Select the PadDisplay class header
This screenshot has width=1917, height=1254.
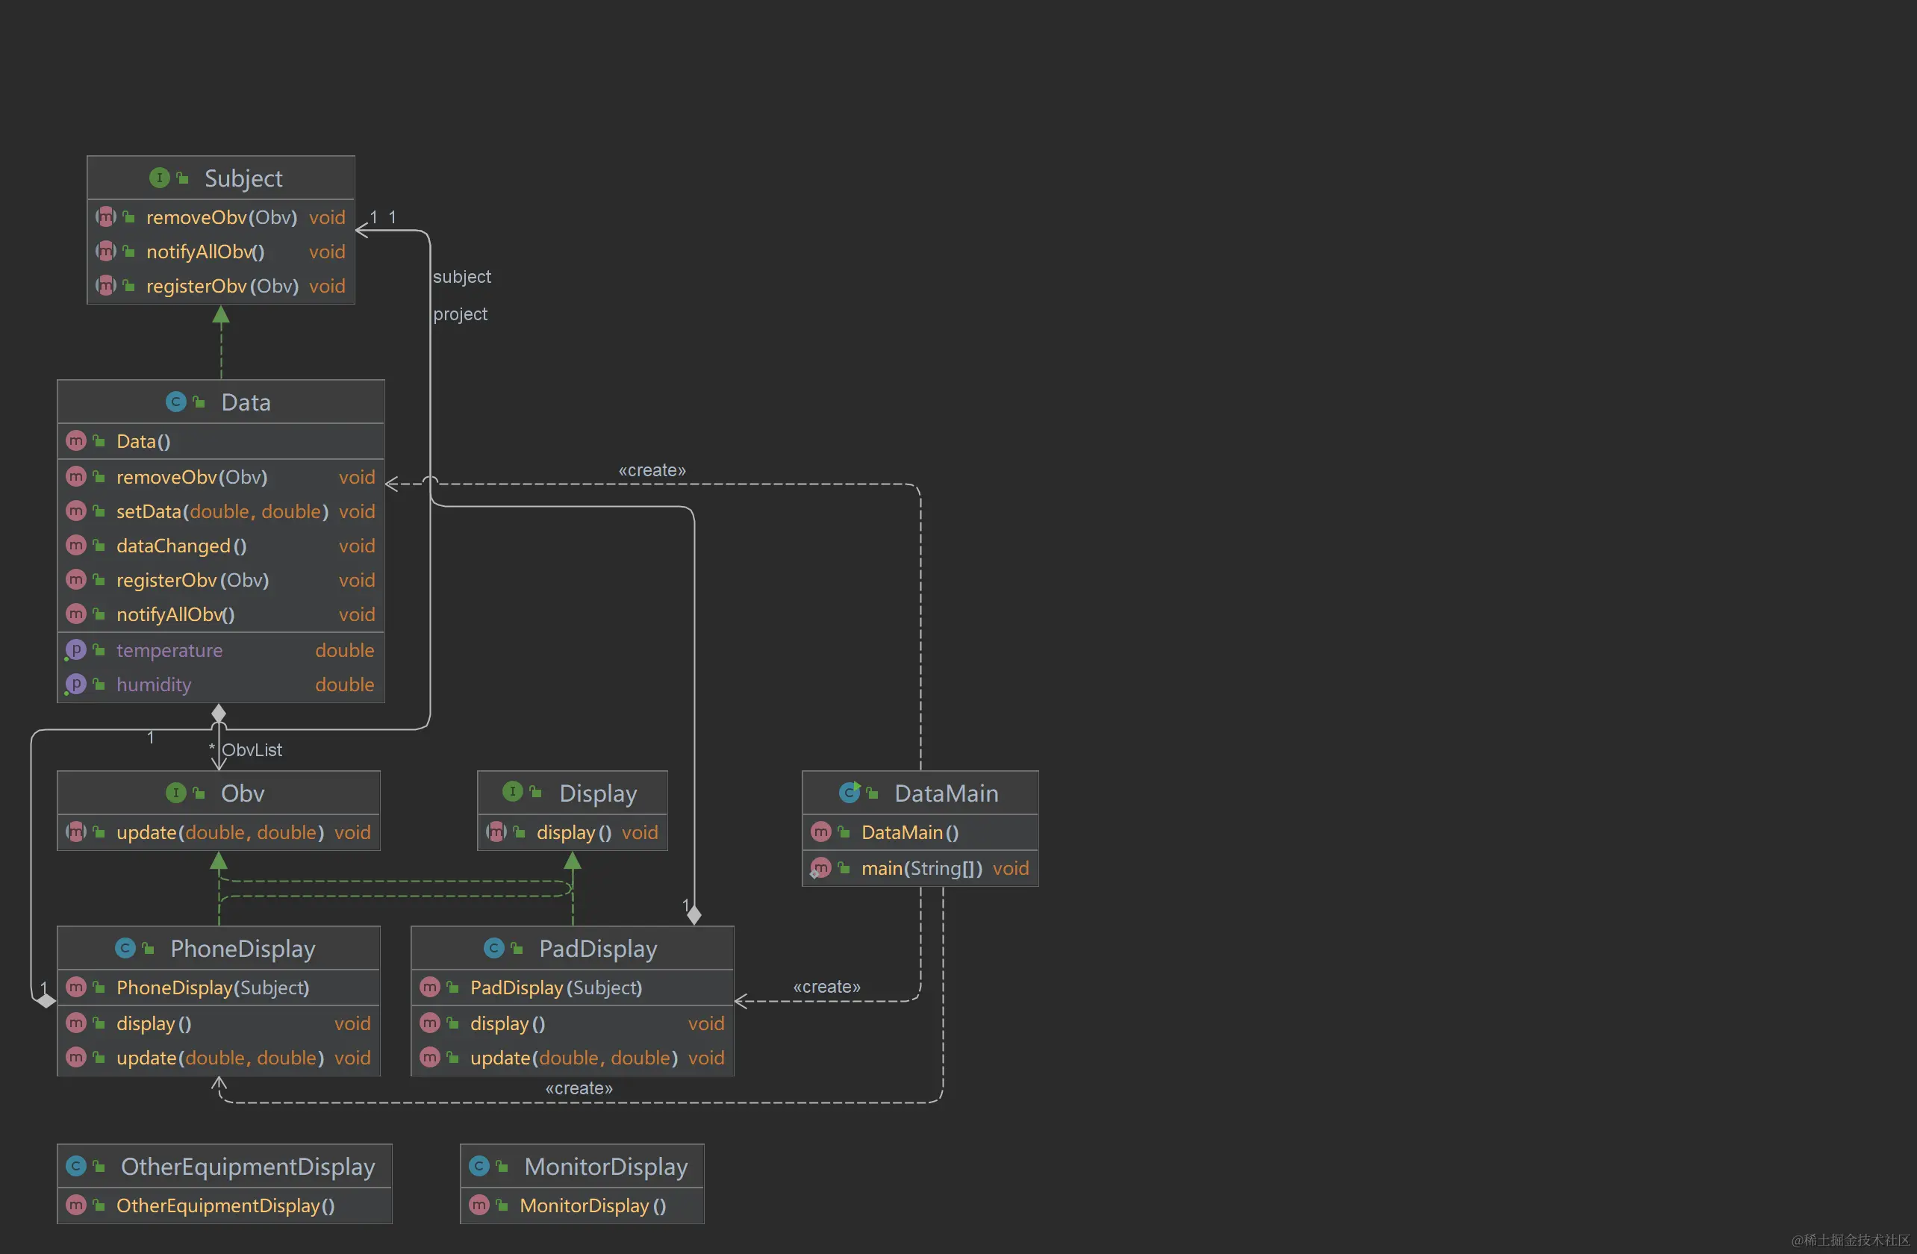[x=598, y=949]
